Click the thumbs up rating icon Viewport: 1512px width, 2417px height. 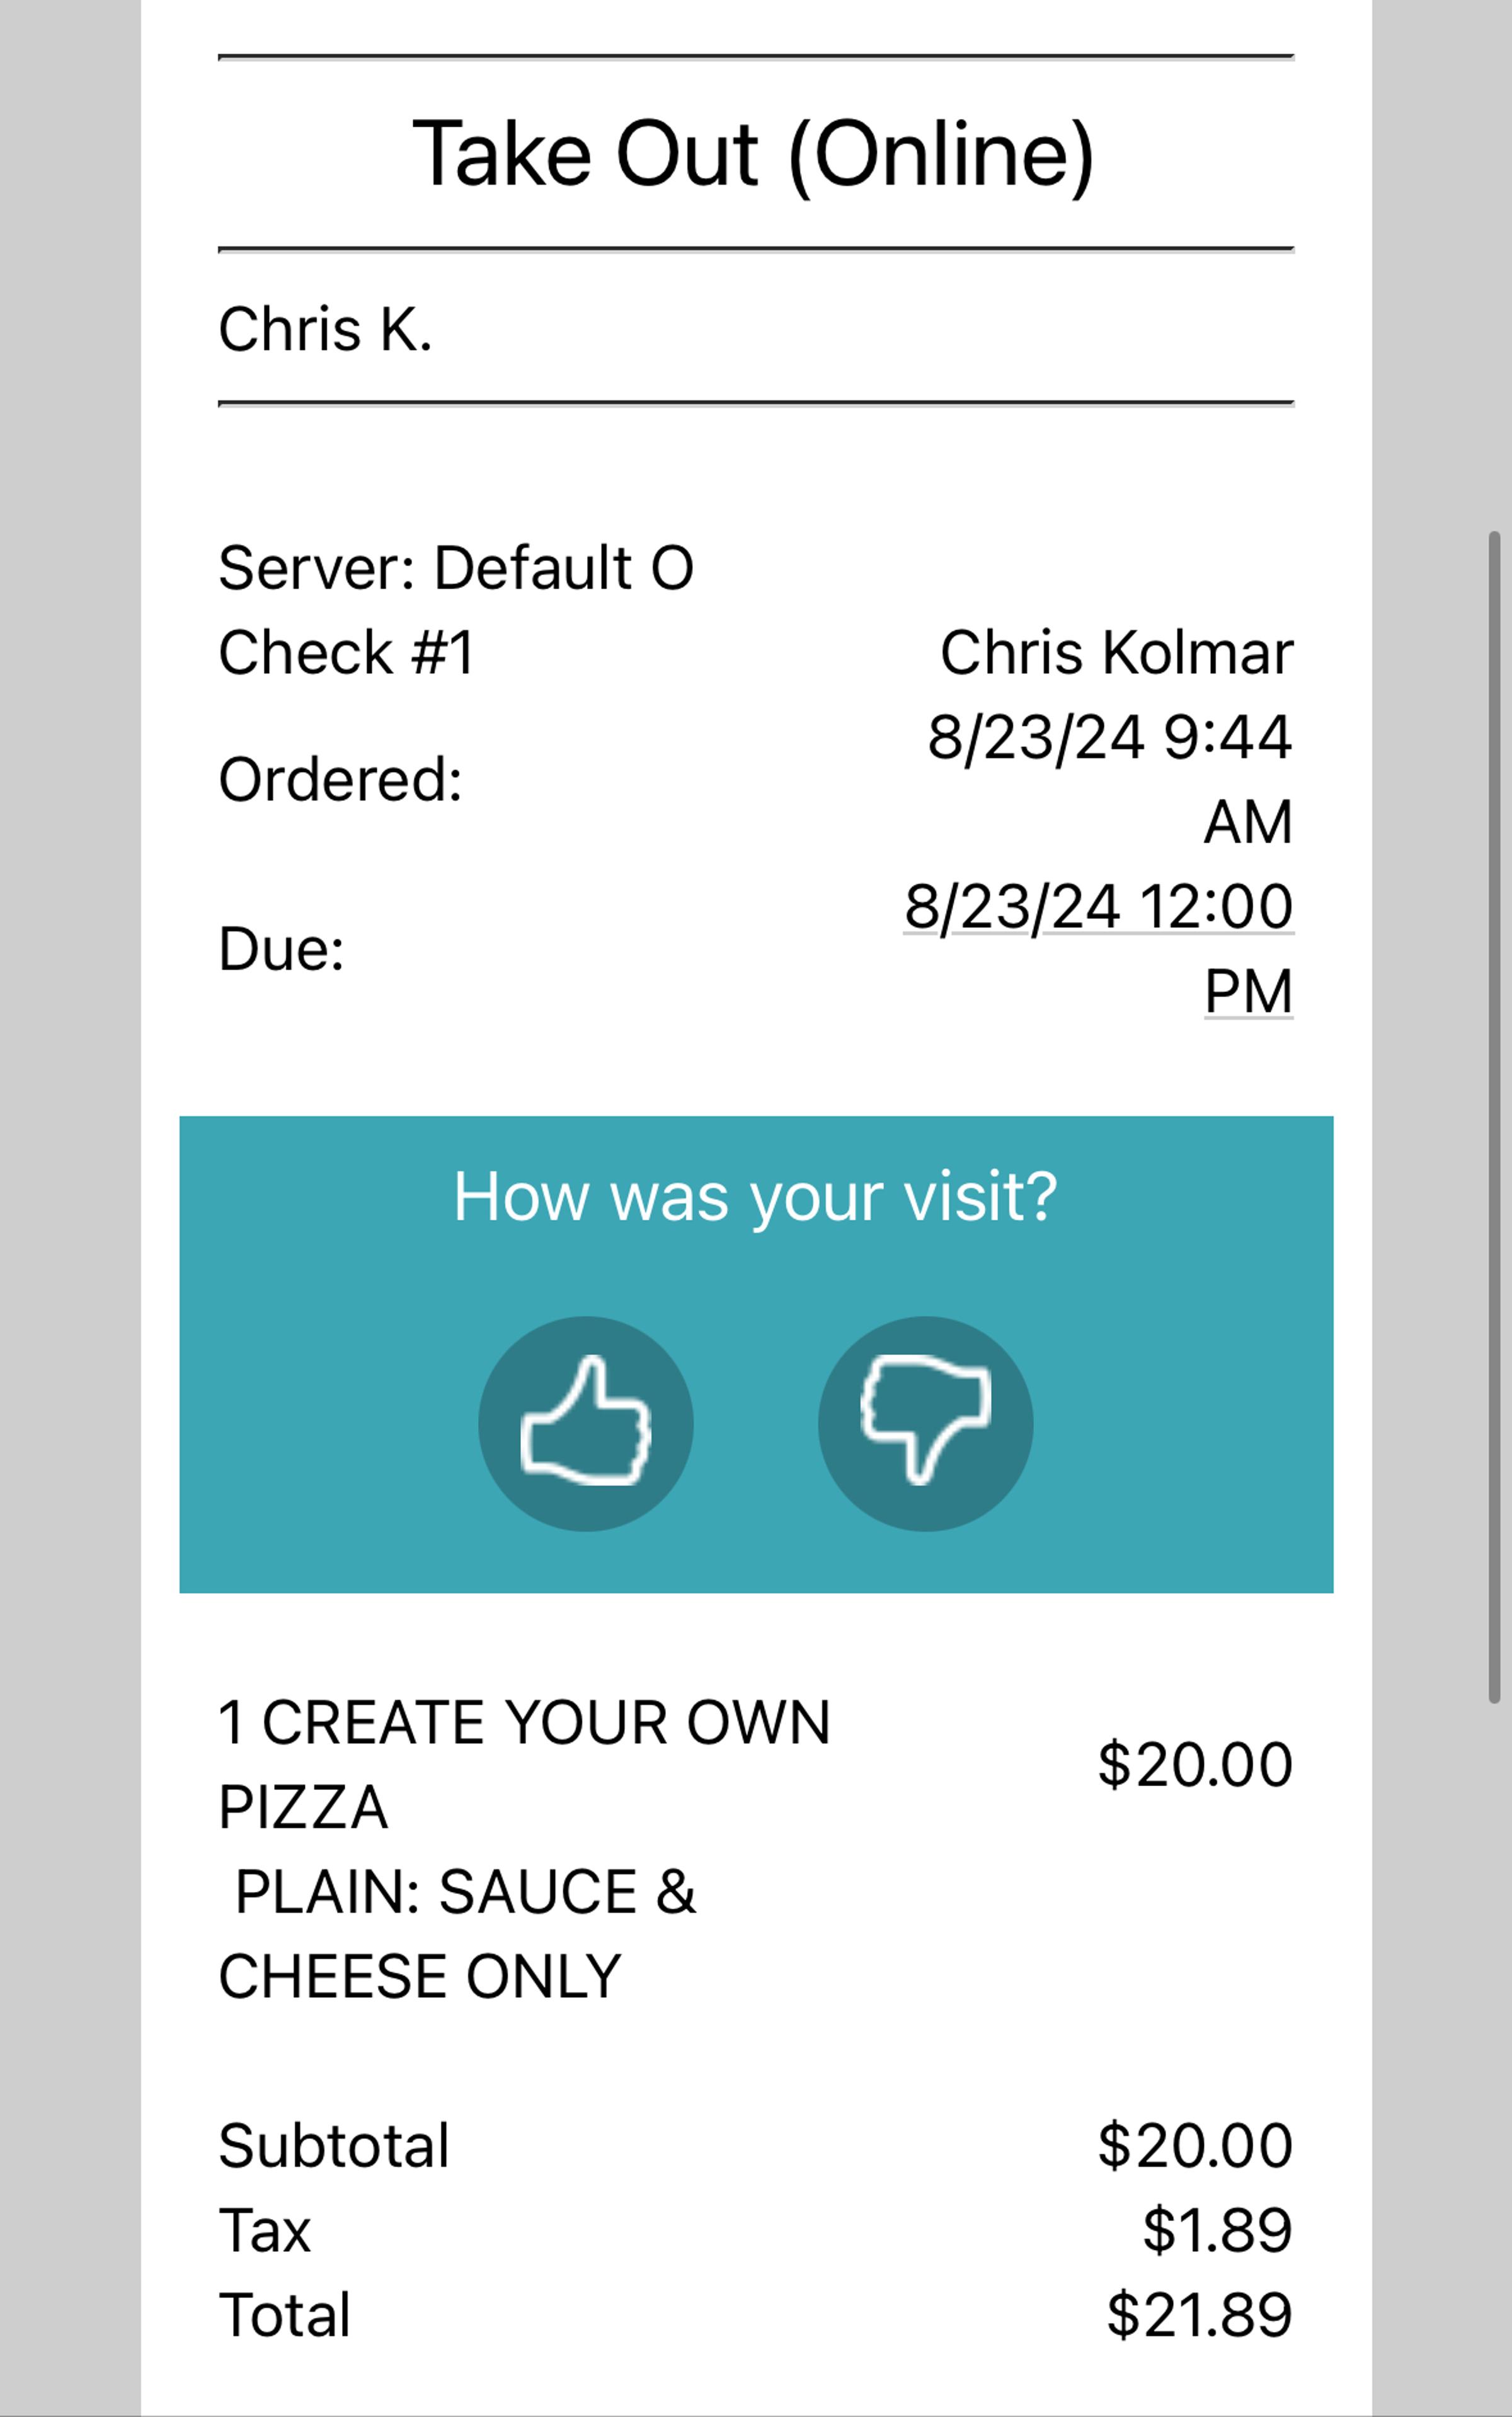(586, 1422)
